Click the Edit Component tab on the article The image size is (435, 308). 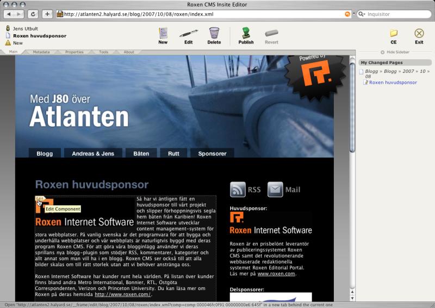[x=40, y=199]
